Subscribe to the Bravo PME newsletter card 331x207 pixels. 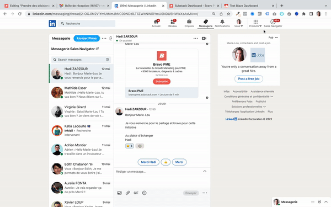coord(162,81)
